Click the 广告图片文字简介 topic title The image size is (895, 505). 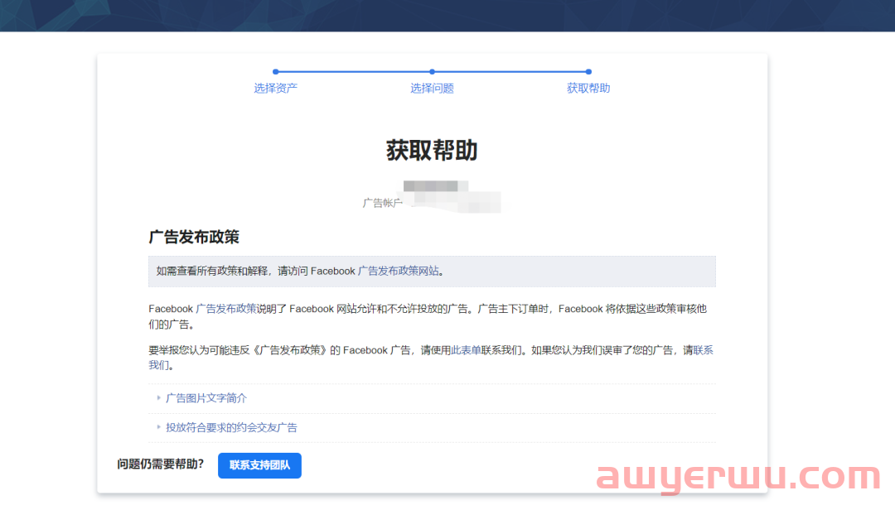click(x=206, y=398)
